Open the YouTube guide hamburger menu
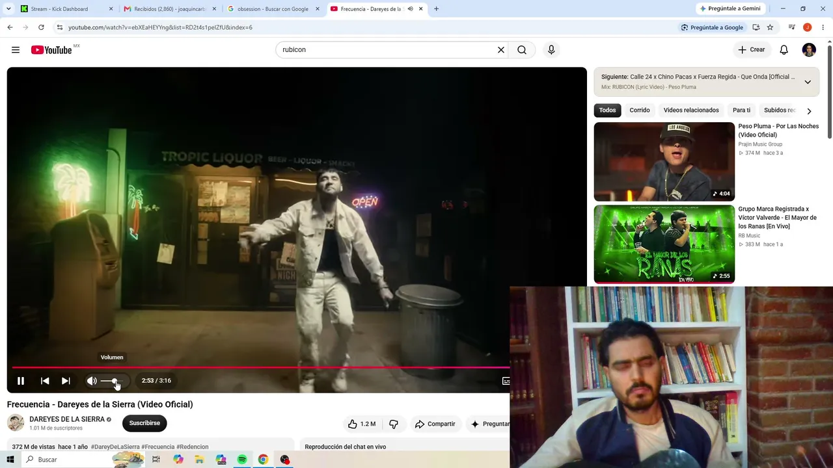The width and height of the screenshot is (833, 468). click(16, 50)
